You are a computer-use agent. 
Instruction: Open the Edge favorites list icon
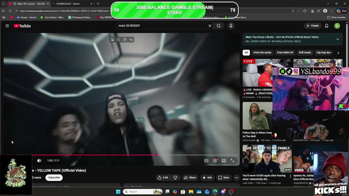pyautogui.click(x=318, y=11)
